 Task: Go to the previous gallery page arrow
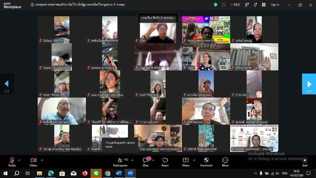[7, 84]
